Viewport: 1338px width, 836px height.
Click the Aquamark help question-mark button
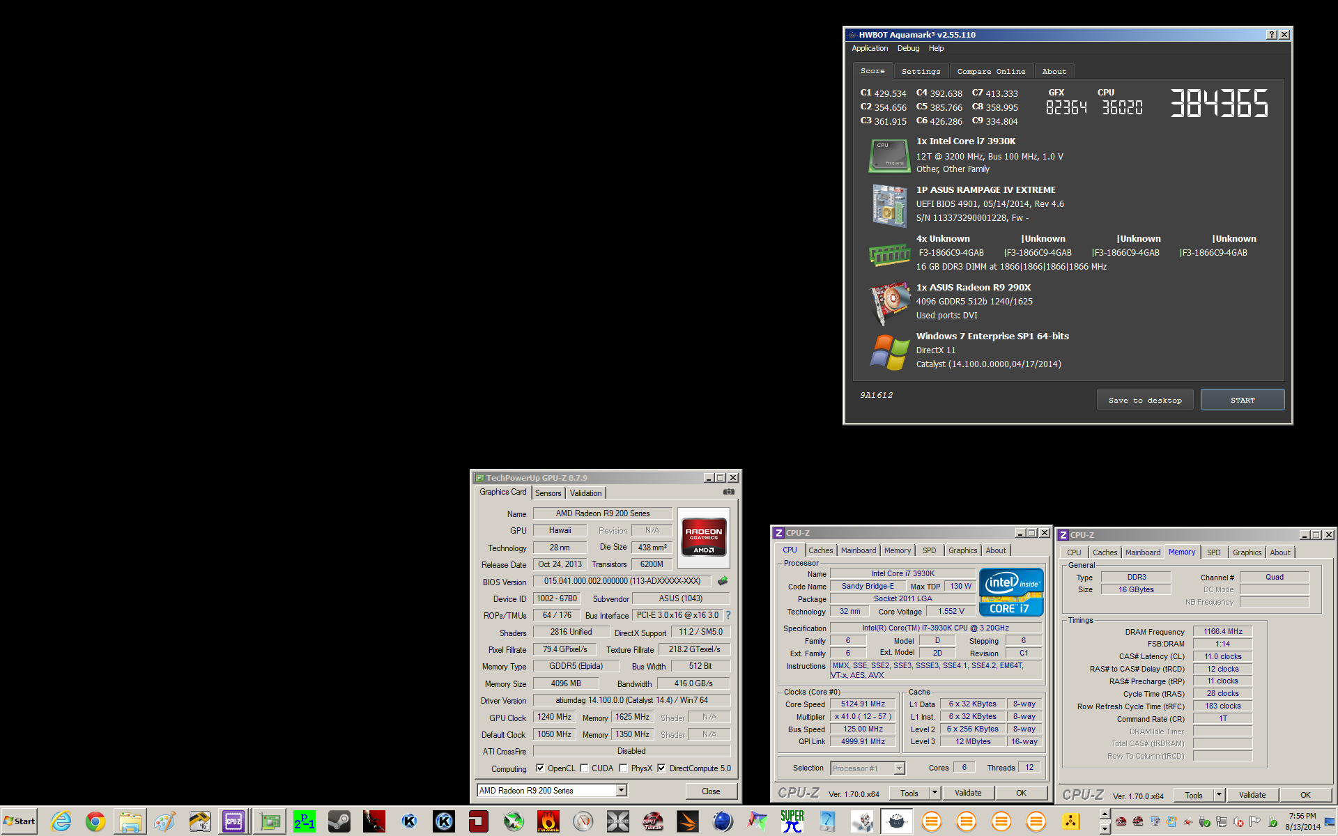pos(1272,35)
